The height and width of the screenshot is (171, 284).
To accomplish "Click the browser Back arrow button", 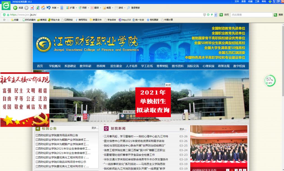I will pos(15,8).
